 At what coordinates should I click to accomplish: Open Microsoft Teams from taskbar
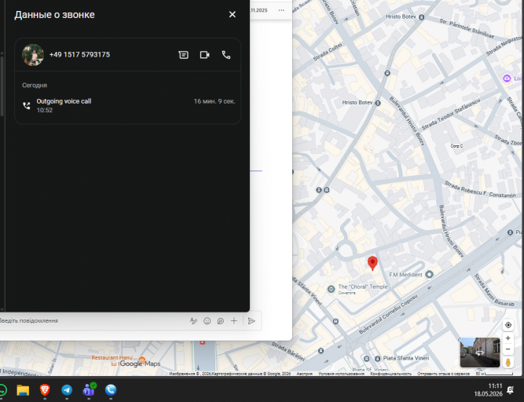pyautogui.click(x=89, y=390)
